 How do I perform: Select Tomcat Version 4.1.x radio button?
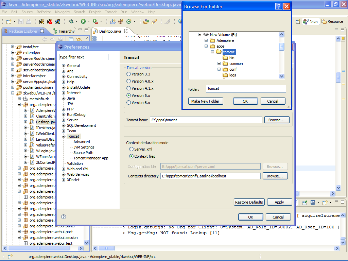tap(128, 88)
